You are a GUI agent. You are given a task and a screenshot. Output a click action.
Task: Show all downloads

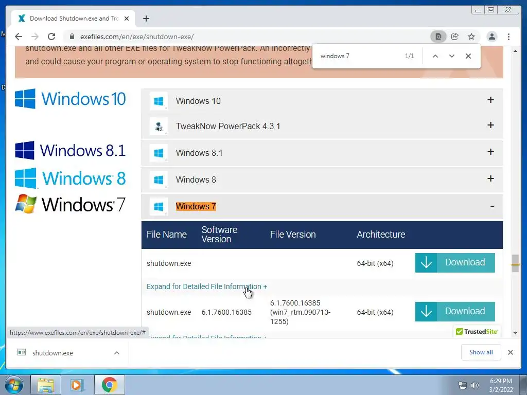point(481,352)
